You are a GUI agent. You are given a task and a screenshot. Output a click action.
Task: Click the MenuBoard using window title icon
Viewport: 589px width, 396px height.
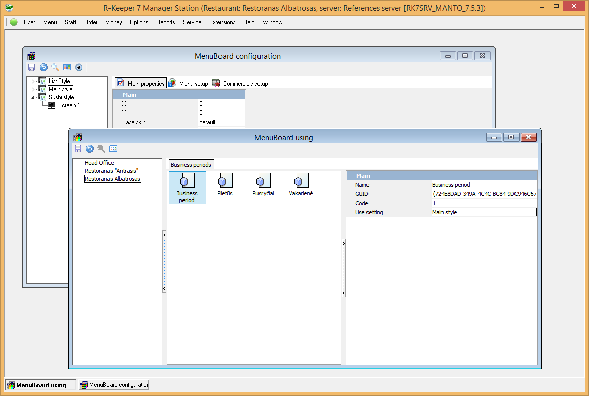coord(78,137)
